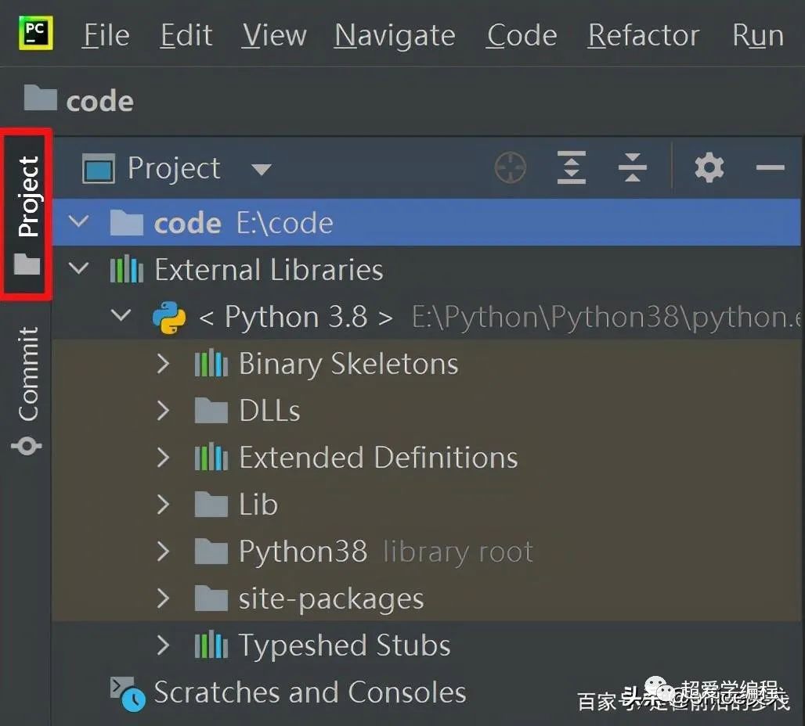This screenshot has height=726, width=805.
Task: Toggle the Project tool window side tab
Action: tap(26, 214)
